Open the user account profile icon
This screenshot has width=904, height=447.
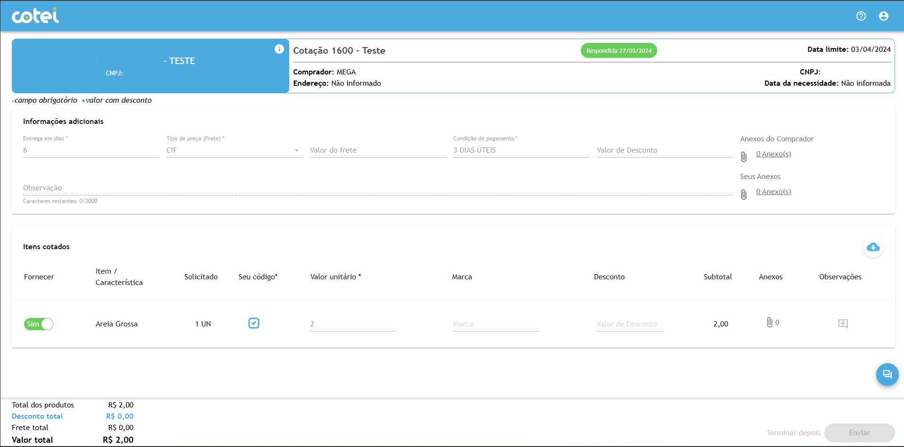click(x=884, y=16)
